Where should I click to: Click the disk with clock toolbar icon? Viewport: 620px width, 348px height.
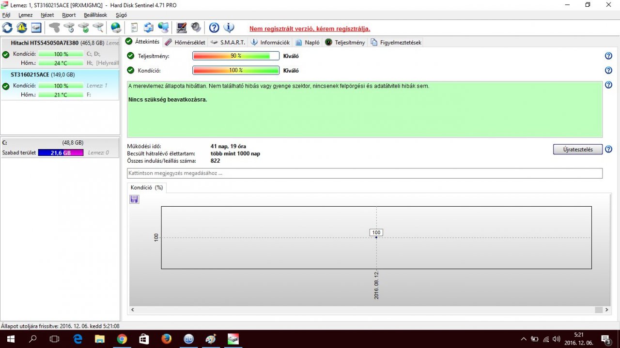pyautogui.click(x=69, y=28)
